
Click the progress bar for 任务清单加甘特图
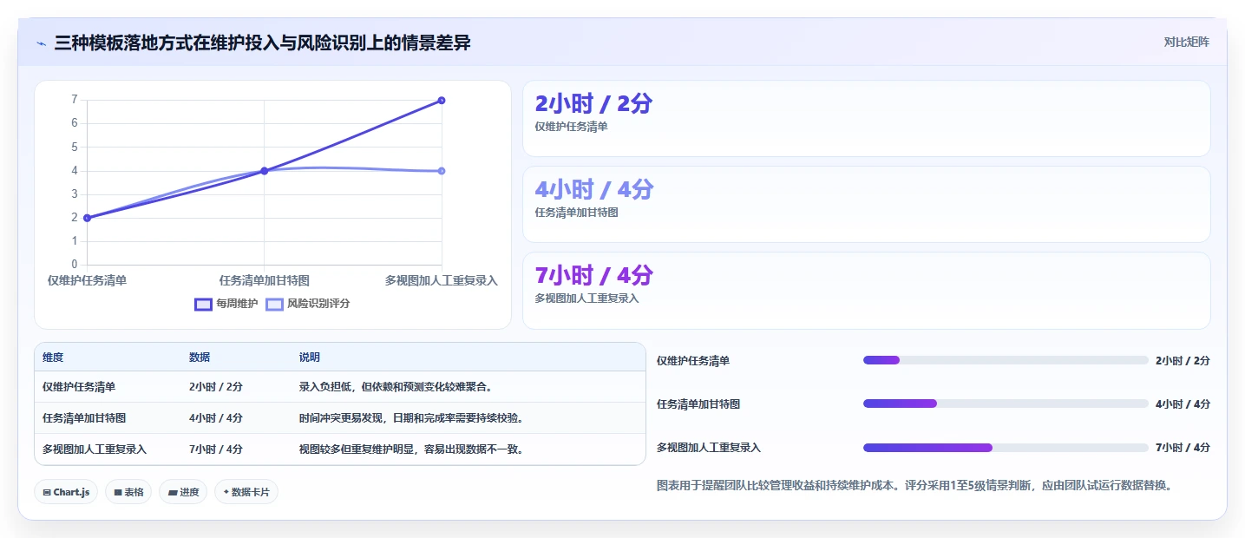[1006, 403]
